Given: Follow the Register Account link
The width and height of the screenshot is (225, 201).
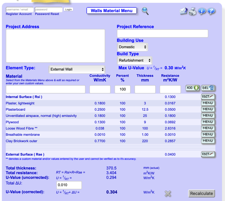Looking at the screenshot, I should pos(19,14).
